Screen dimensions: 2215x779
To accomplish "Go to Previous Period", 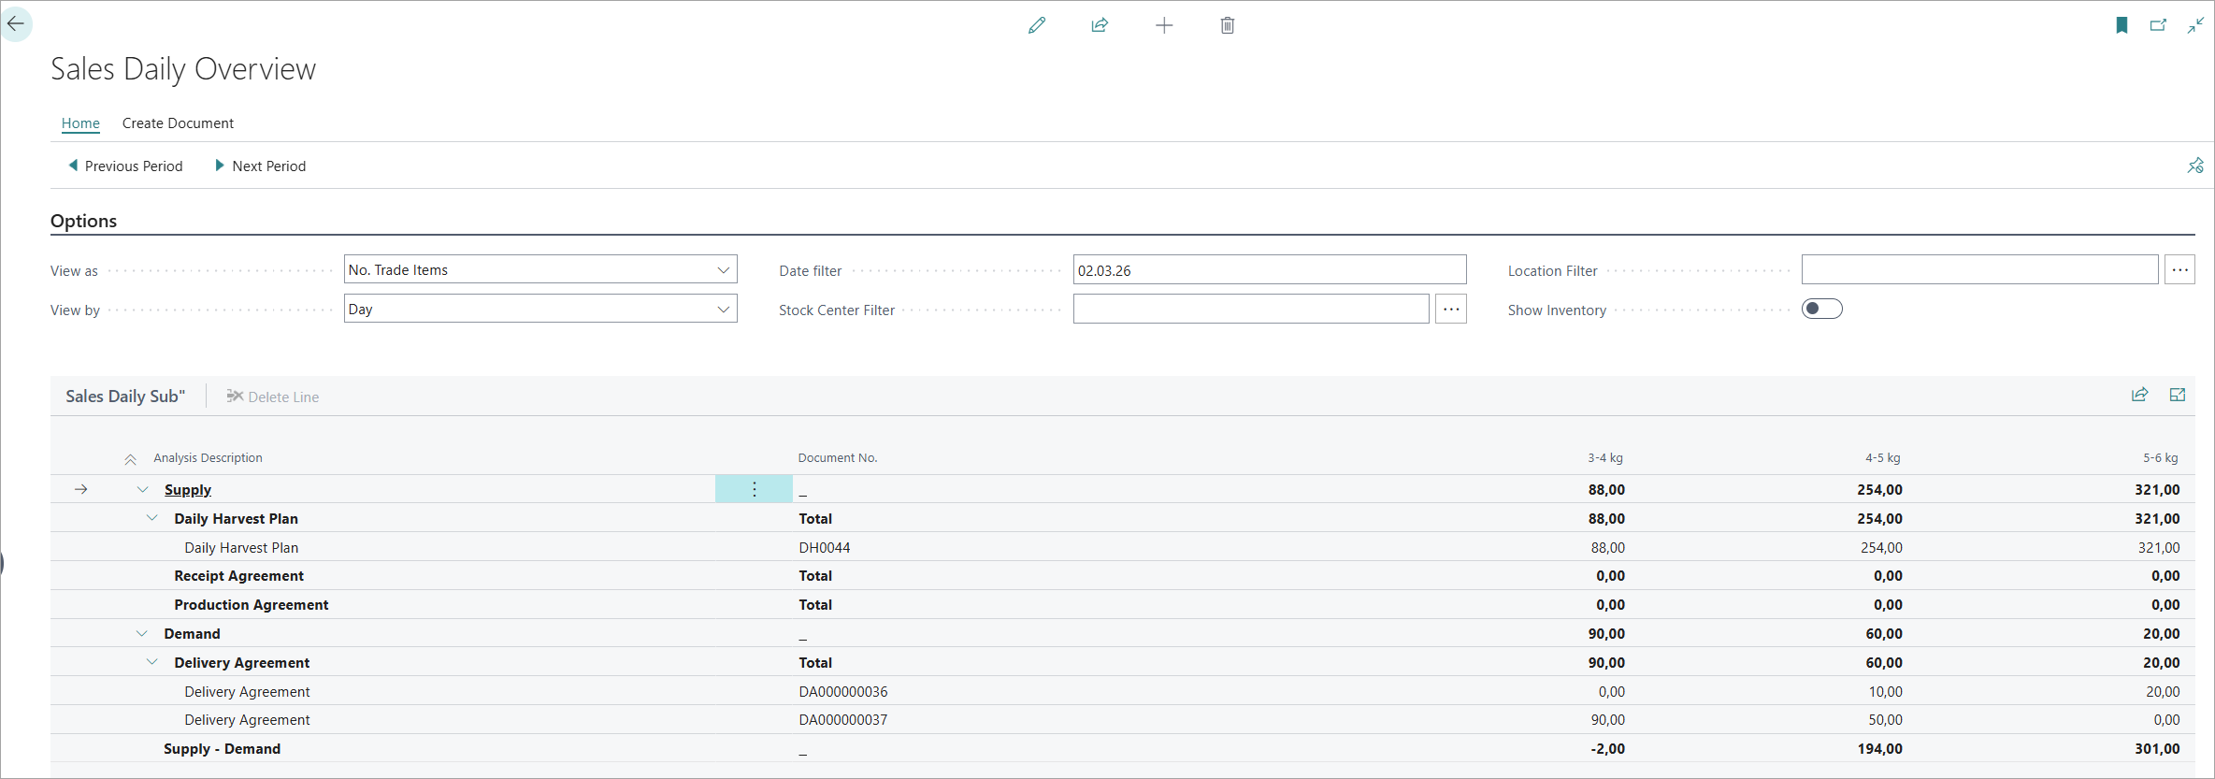I will click(x=125, y=166).
